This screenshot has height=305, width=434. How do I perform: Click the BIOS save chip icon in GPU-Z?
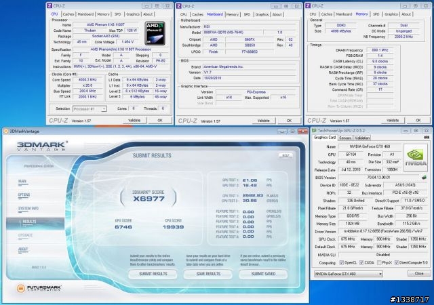424,178
